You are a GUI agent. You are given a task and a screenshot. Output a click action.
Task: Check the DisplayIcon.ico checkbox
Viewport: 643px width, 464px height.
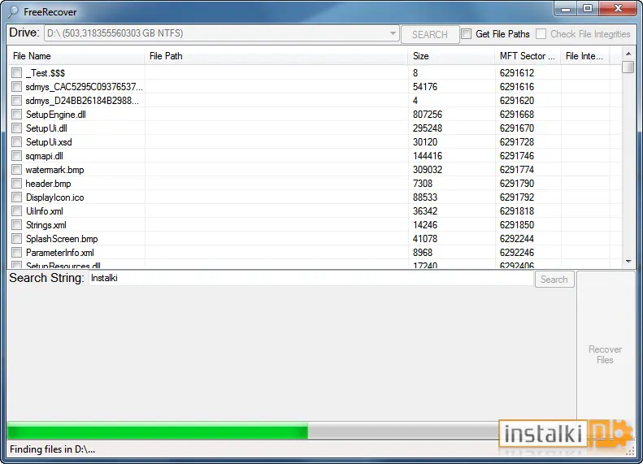click(16, 197)
